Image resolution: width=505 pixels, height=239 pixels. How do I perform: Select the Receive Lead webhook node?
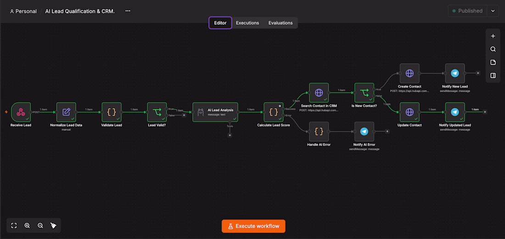[x=21, y=112]
